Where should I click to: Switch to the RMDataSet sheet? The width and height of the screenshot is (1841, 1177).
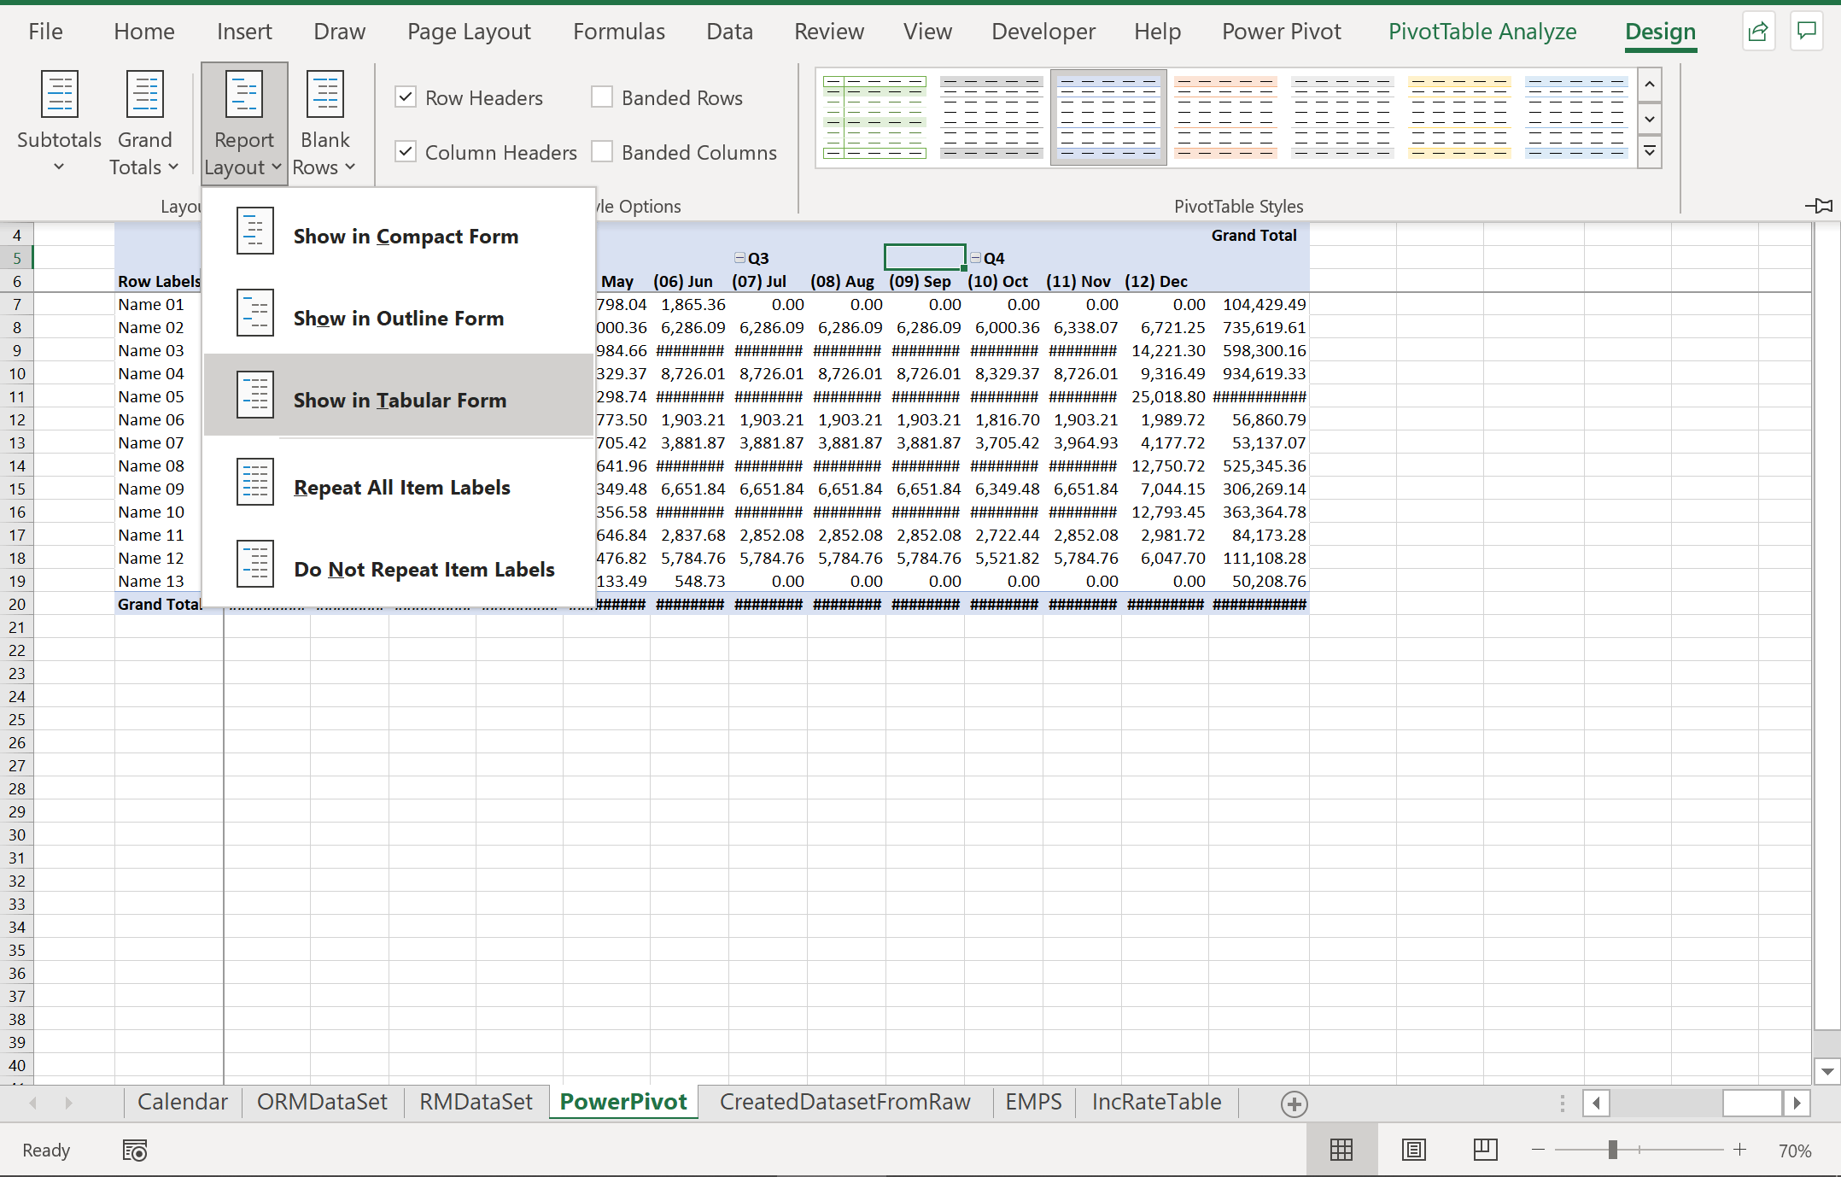pos(476,1102)
